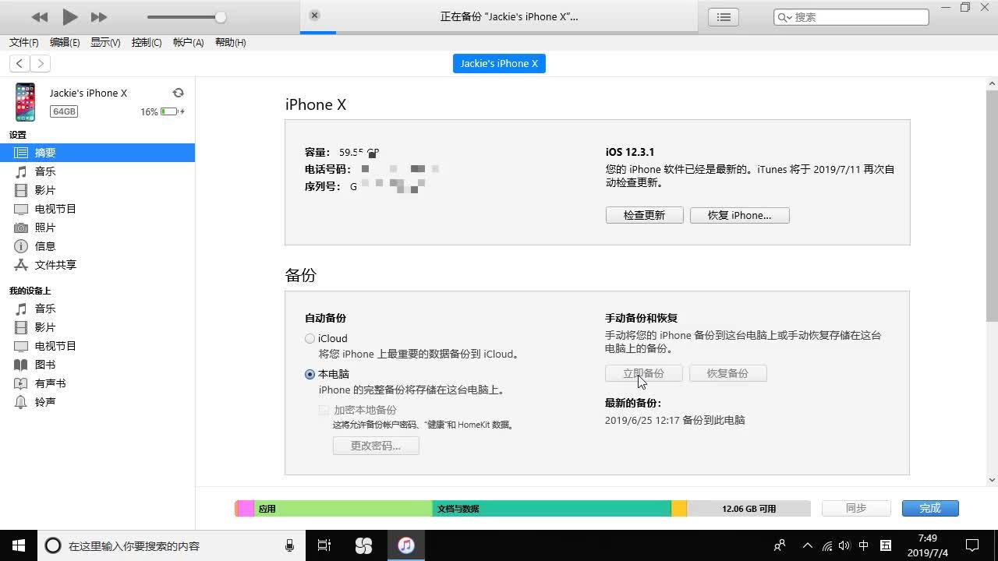This screenshot has width=998, height=561.
Task: Open 影片 under 我的设备上
Action: coord(97,327)
